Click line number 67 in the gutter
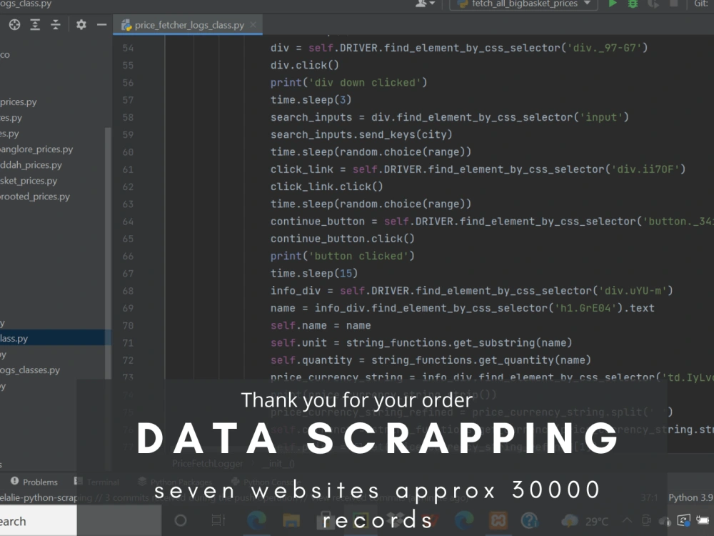714x536 pixels. point(128,274)
